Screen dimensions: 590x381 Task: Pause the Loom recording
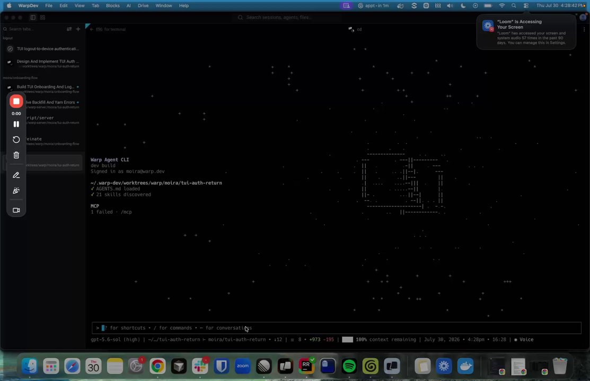point(16,124)
